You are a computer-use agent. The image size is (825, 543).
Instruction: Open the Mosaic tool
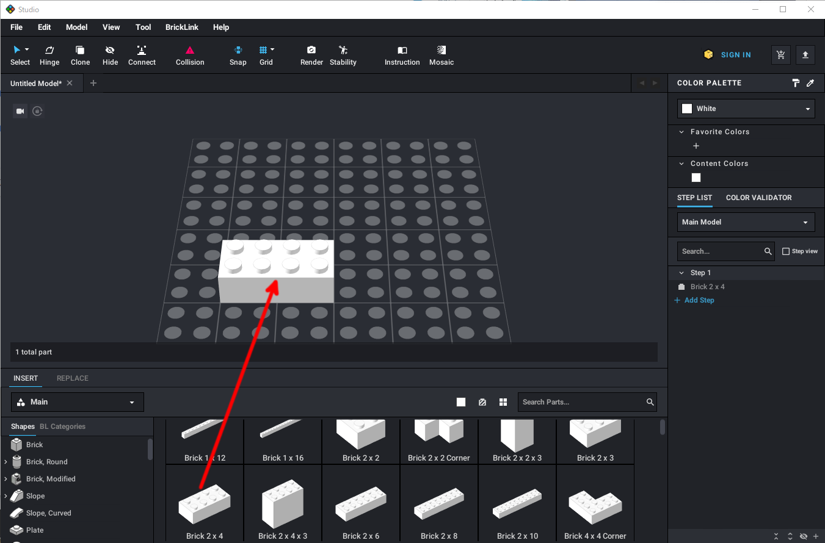442,55
